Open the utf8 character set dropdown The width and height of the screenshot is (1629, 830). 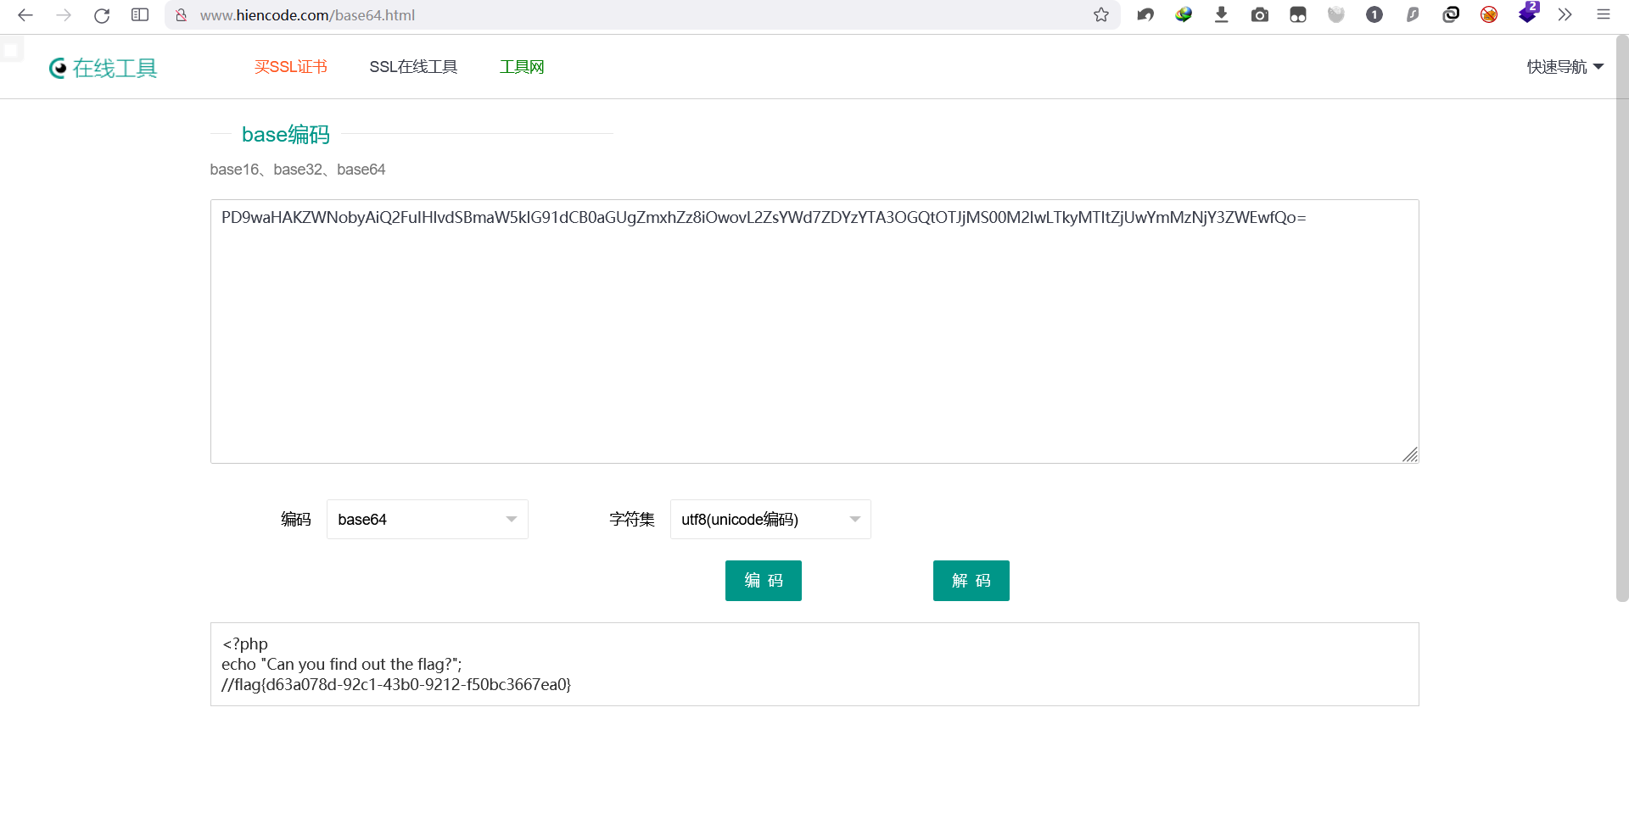[770, 519]
